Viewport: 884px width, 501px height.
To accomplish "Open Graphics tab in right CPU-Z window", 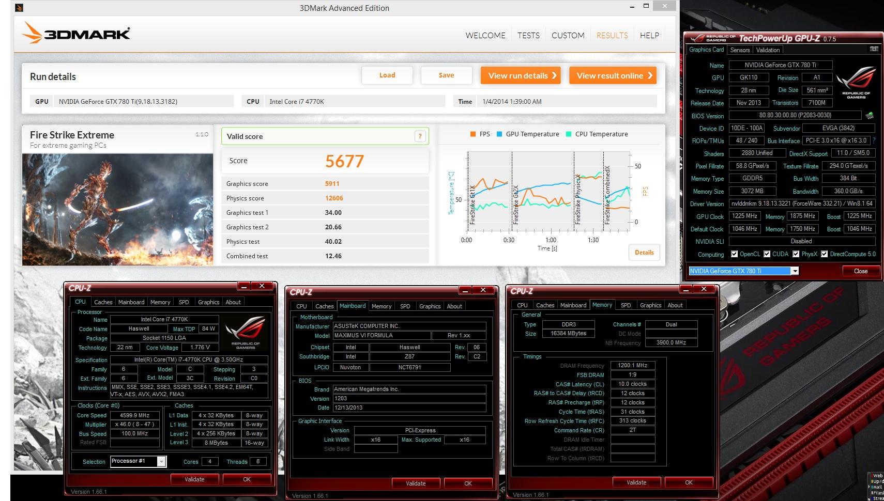I will (x=650, y=305).
